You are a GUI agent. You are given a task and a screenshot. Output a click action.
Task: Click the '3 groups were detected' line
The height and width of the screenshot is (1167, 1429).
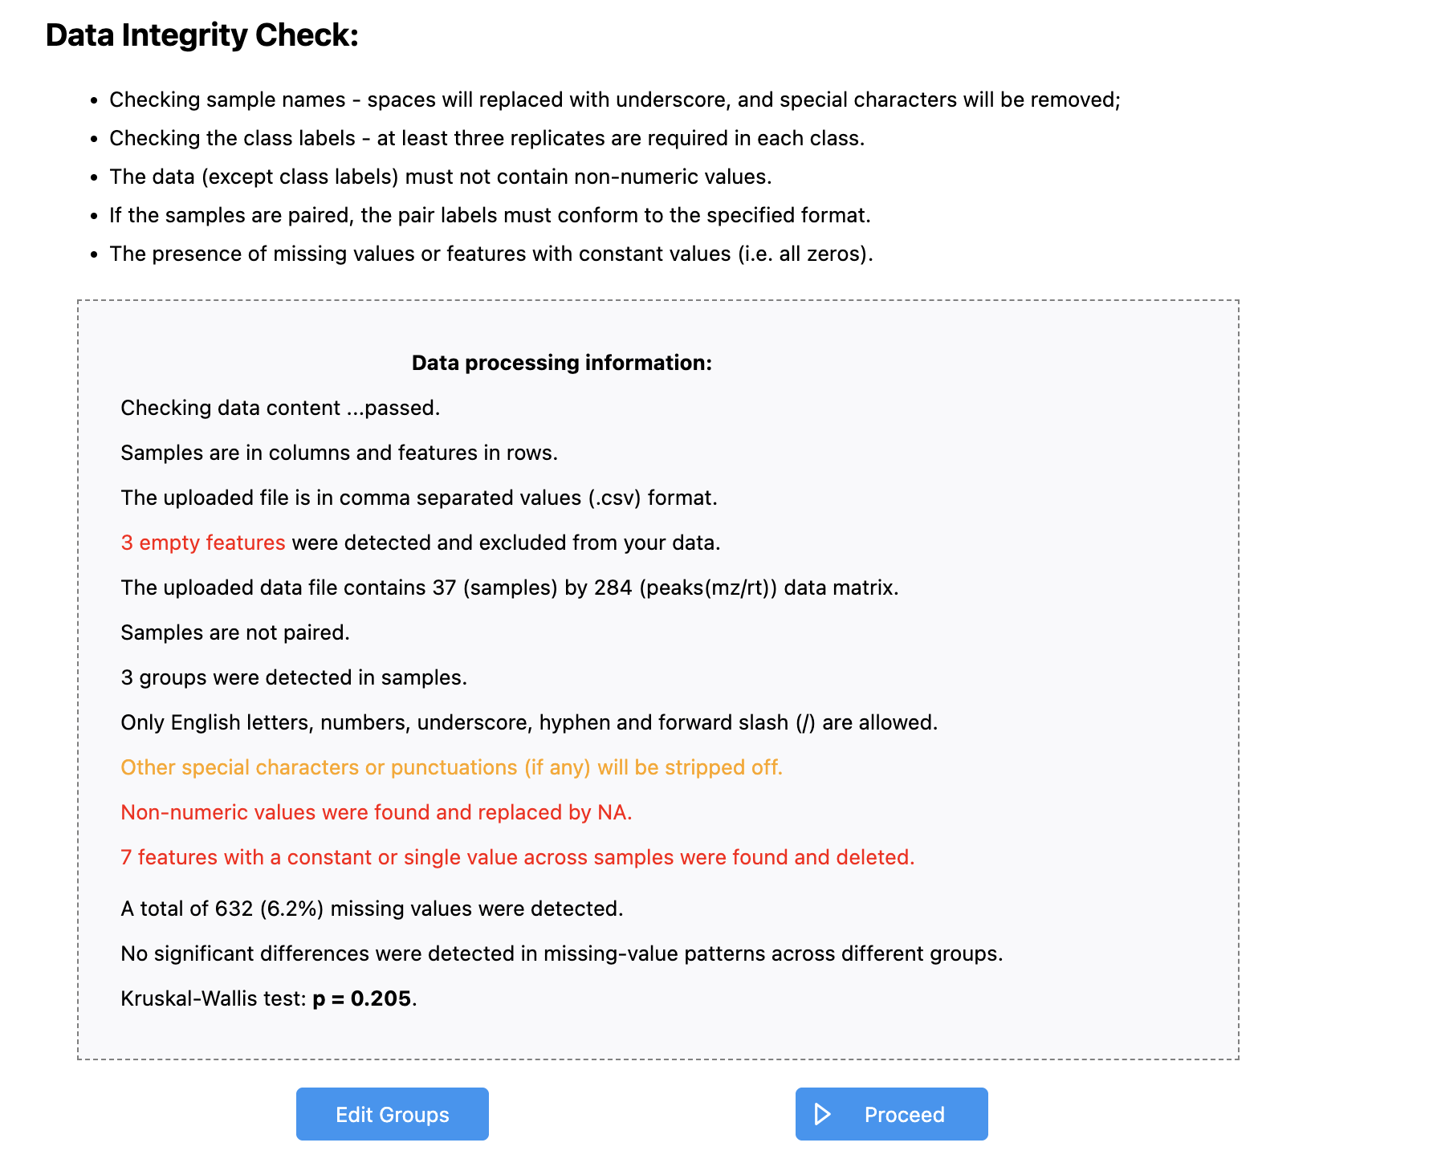(x=294, y=677)
